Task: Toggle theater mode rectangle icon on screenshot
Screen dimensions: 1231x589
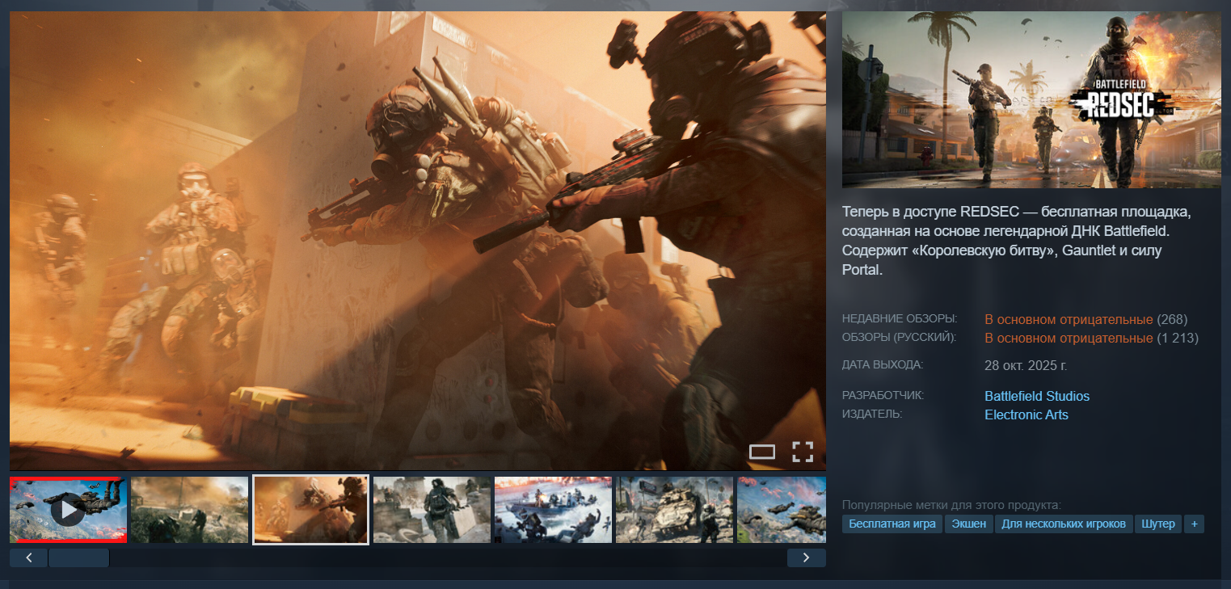Action: [762, 452]
